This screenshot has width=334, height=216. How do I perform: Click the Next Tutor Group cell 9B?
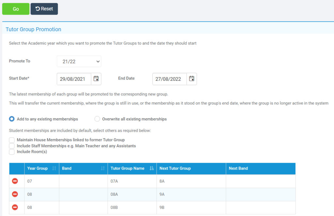191,208
